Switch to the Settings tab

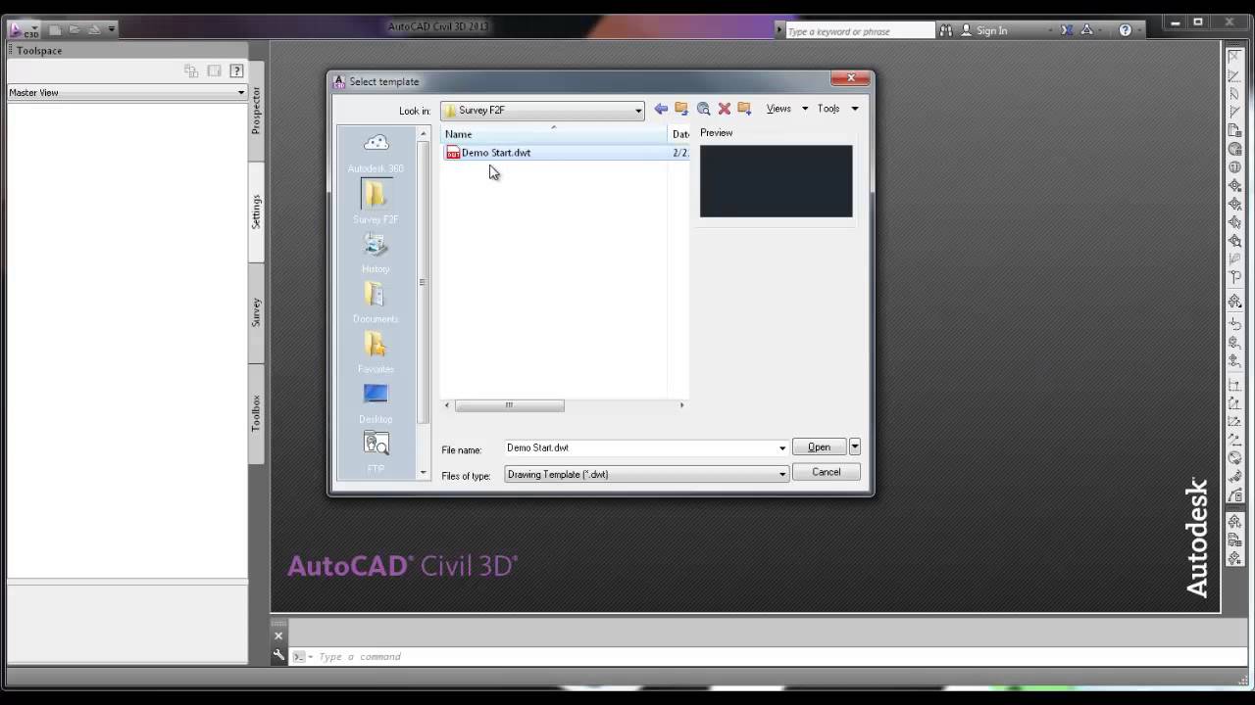[x=256, y=211]
